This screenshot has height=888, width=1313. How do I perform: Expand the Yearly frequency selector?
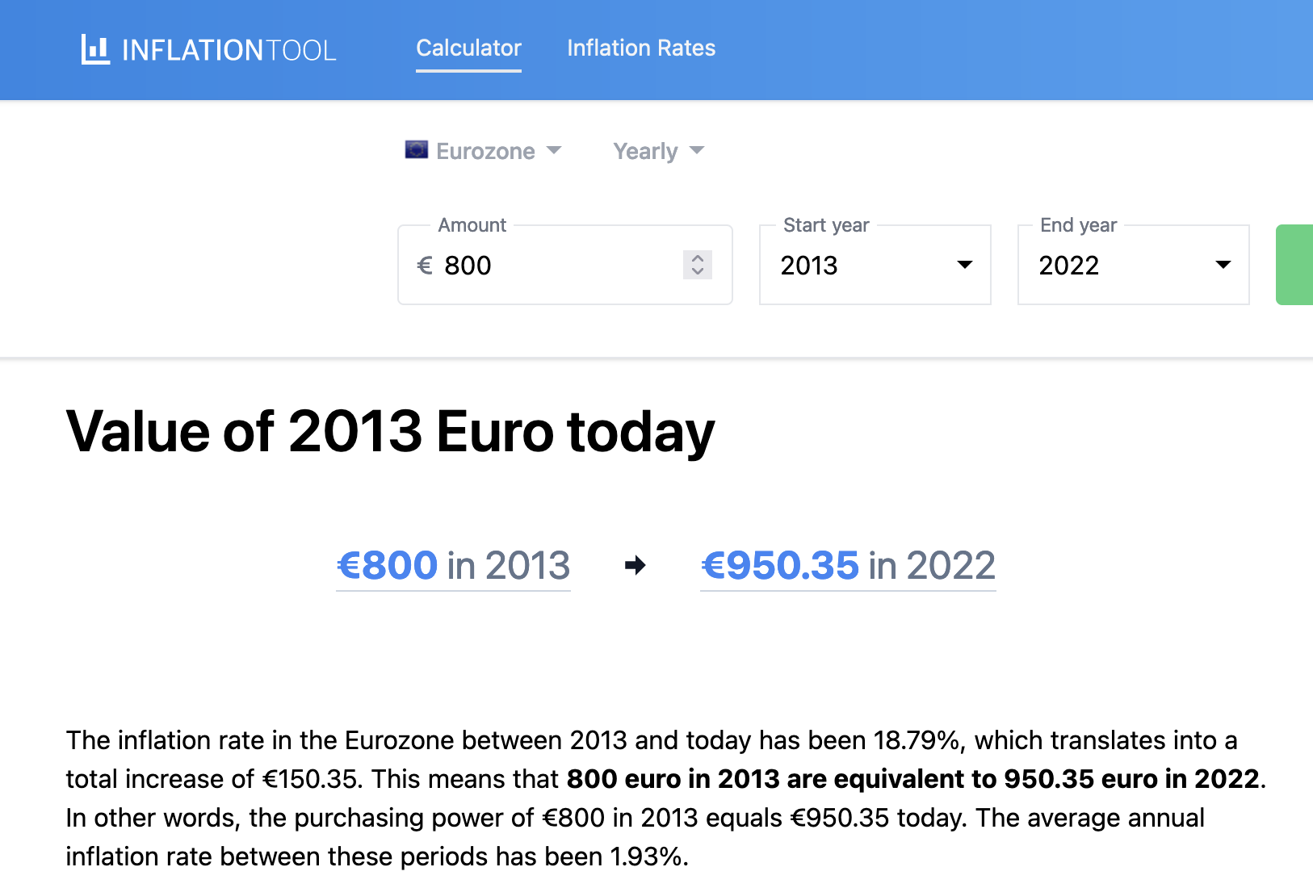(645, 151)
